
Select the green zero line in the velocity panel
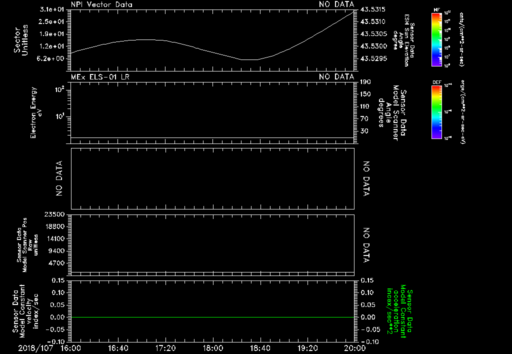point(212,317)
